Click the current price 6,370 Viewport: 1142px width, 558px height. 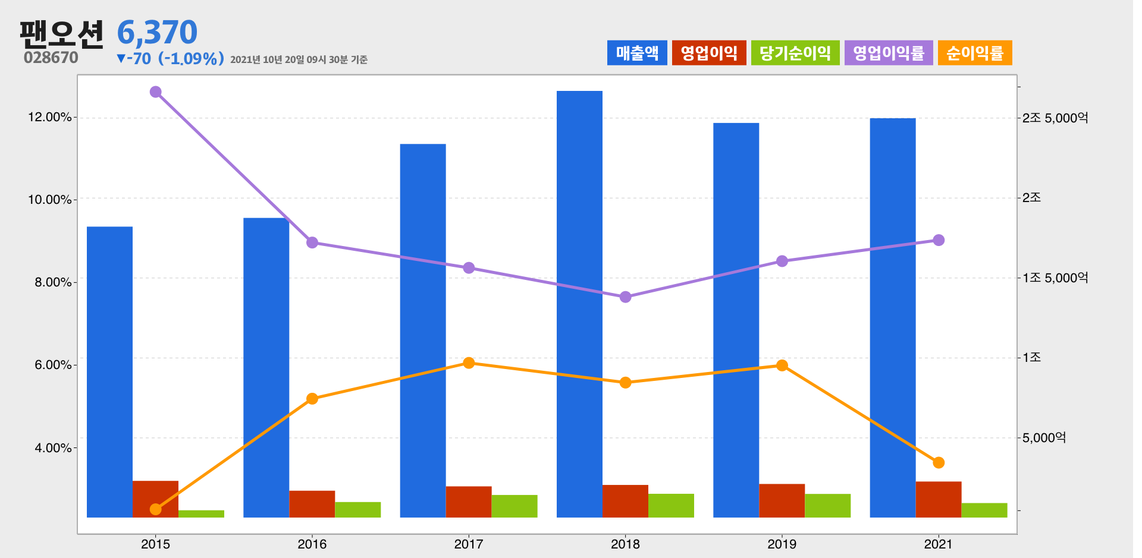(x=157, y=32)
